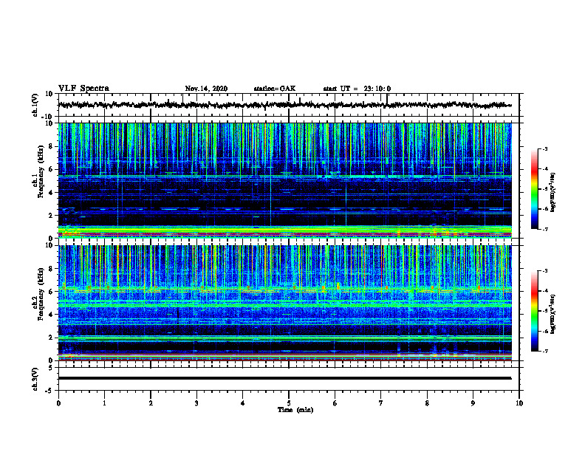Click the "VLF Spectra" plot title
Screen dimensions: 585x452
[83, 89]
